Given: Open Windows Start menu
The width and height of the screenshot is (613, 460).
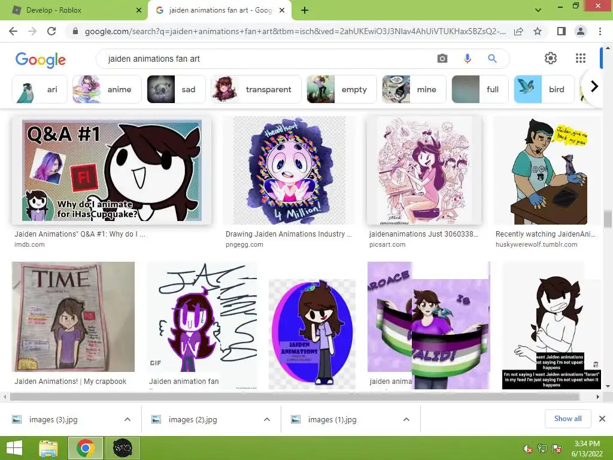Looking at the screenshot, I should [x=14, y=448].
